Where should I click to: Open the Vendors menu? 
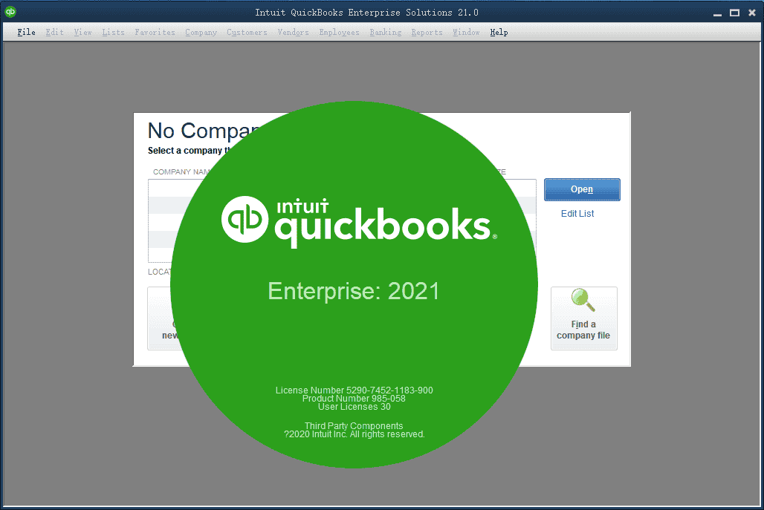(x=293, y=32)
